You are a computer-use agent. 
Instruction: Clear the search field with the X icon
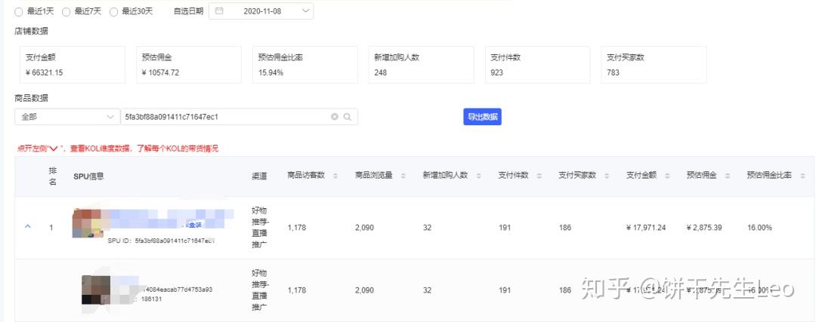335,117
